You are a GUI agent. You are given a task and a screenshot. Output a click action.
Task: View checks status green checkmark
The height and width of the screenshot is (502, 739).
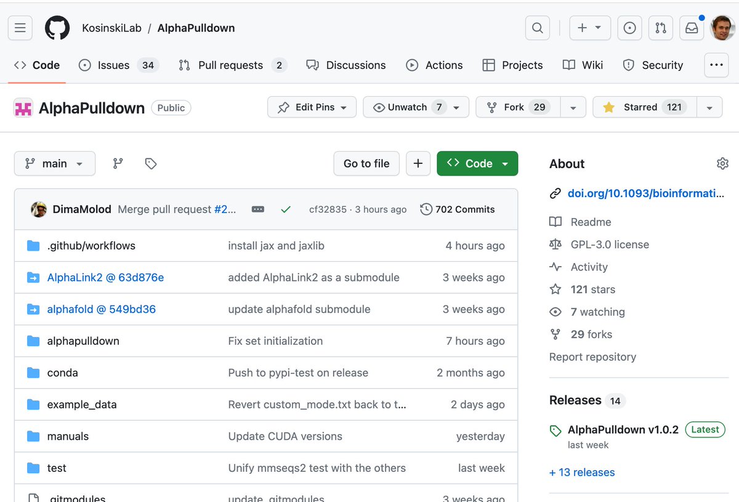pyautogui.click(x=286, y=209)
